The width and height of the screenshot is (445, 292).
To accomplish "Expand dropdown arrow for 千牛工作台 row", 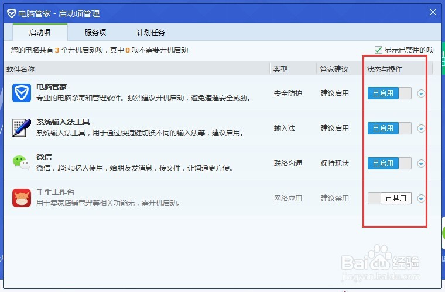I will [x=421, y=199].
